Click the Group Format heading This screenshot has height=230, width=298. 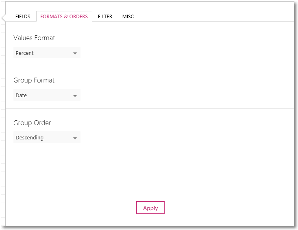pos(34,80)
